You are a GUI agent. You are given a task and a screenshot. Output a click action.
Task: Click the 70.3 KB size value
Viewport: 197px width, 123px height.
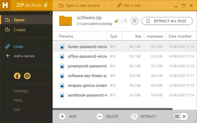(135, 85)
